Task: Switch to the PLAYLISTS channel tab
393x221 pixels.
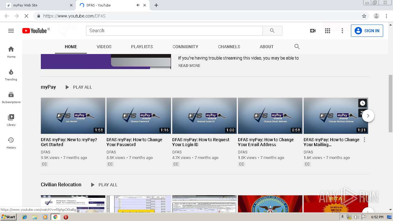Action: point(142,47)
